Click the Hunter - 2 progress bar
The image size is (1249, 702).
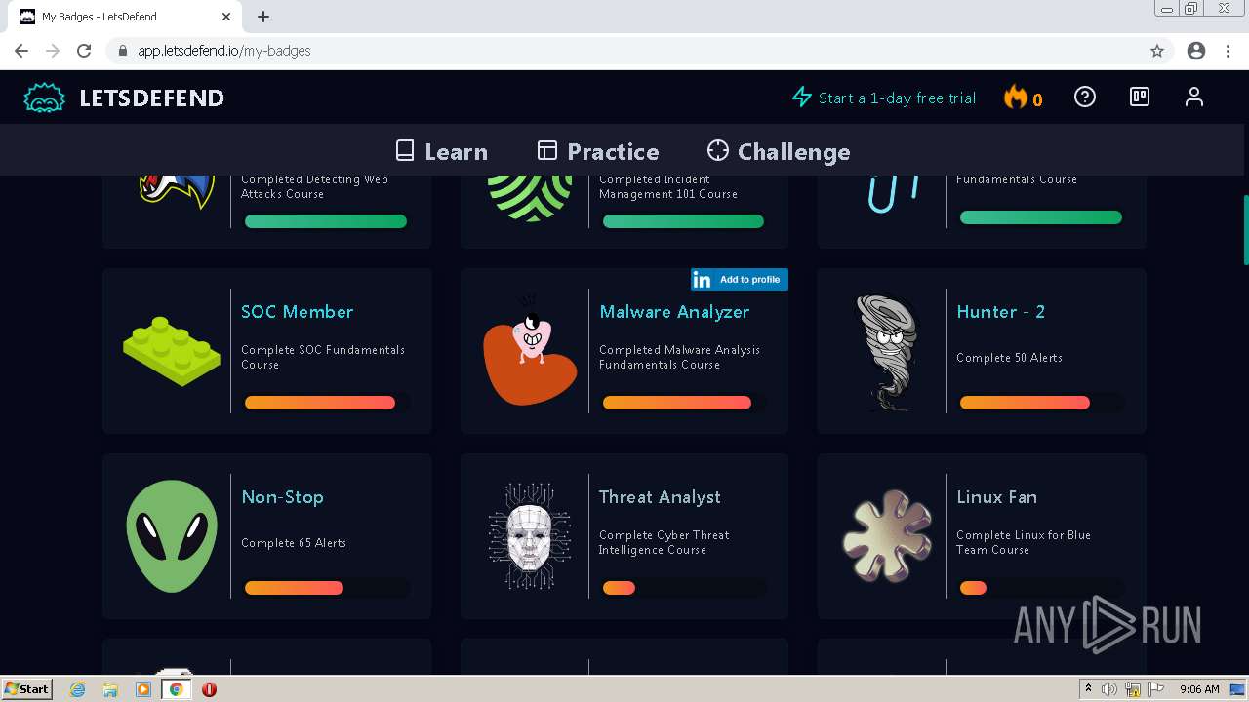click(x=1042, y=403)
